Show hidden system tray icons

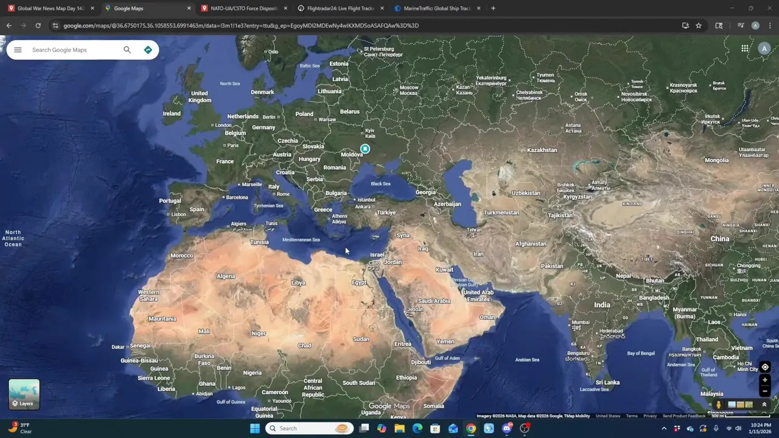point(664,428)
